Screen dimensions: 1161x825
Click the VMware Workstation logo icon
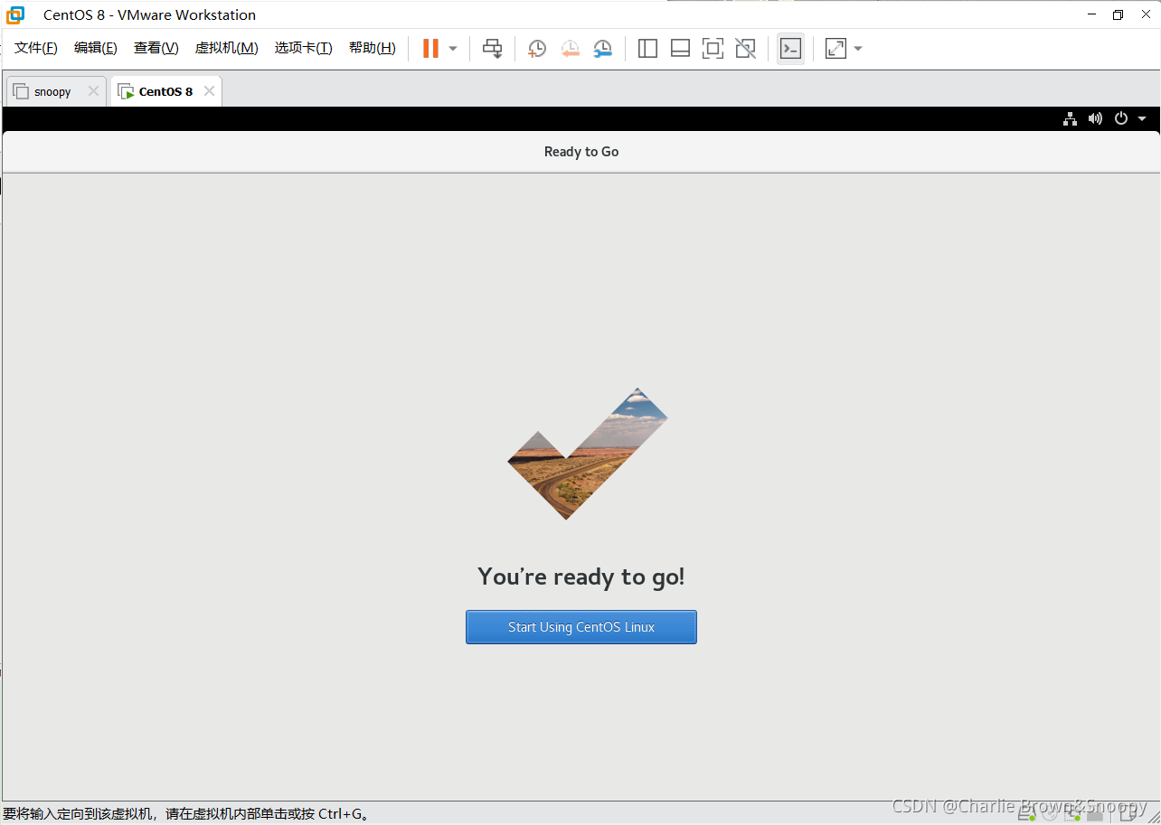point(15,14)
